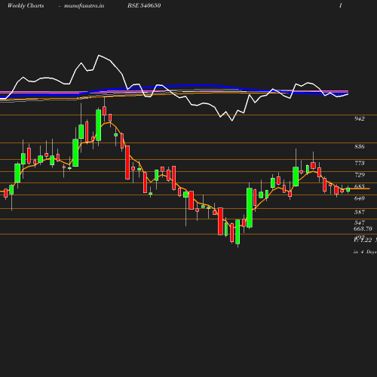Select the 547 price level label
The width and height of the screenshot is (377, 377).
tap(360, 222)
